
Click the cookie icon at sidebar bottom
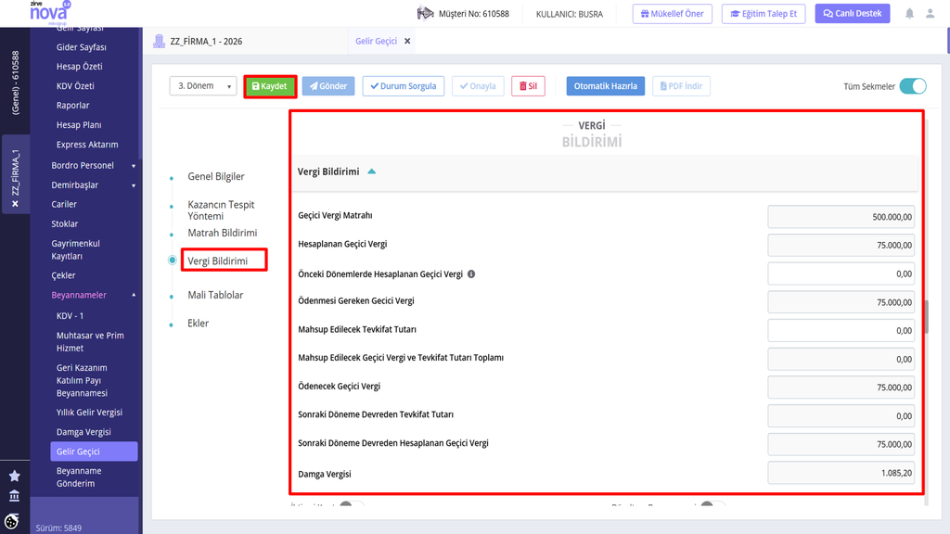(x=11, y=521)
